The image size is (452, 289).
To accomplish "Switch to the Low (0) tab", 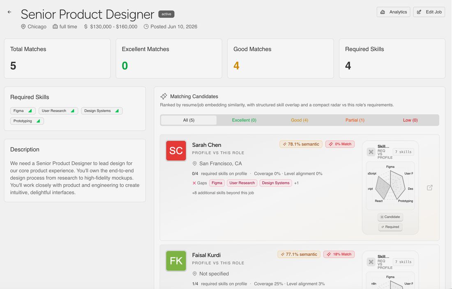I will [x=410, y=120].
